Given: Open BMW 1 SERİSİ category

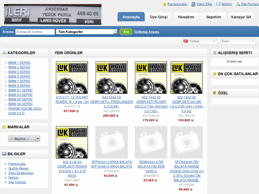Looking at the screenshot, I should pyautogui.click(x=19, y=63).
